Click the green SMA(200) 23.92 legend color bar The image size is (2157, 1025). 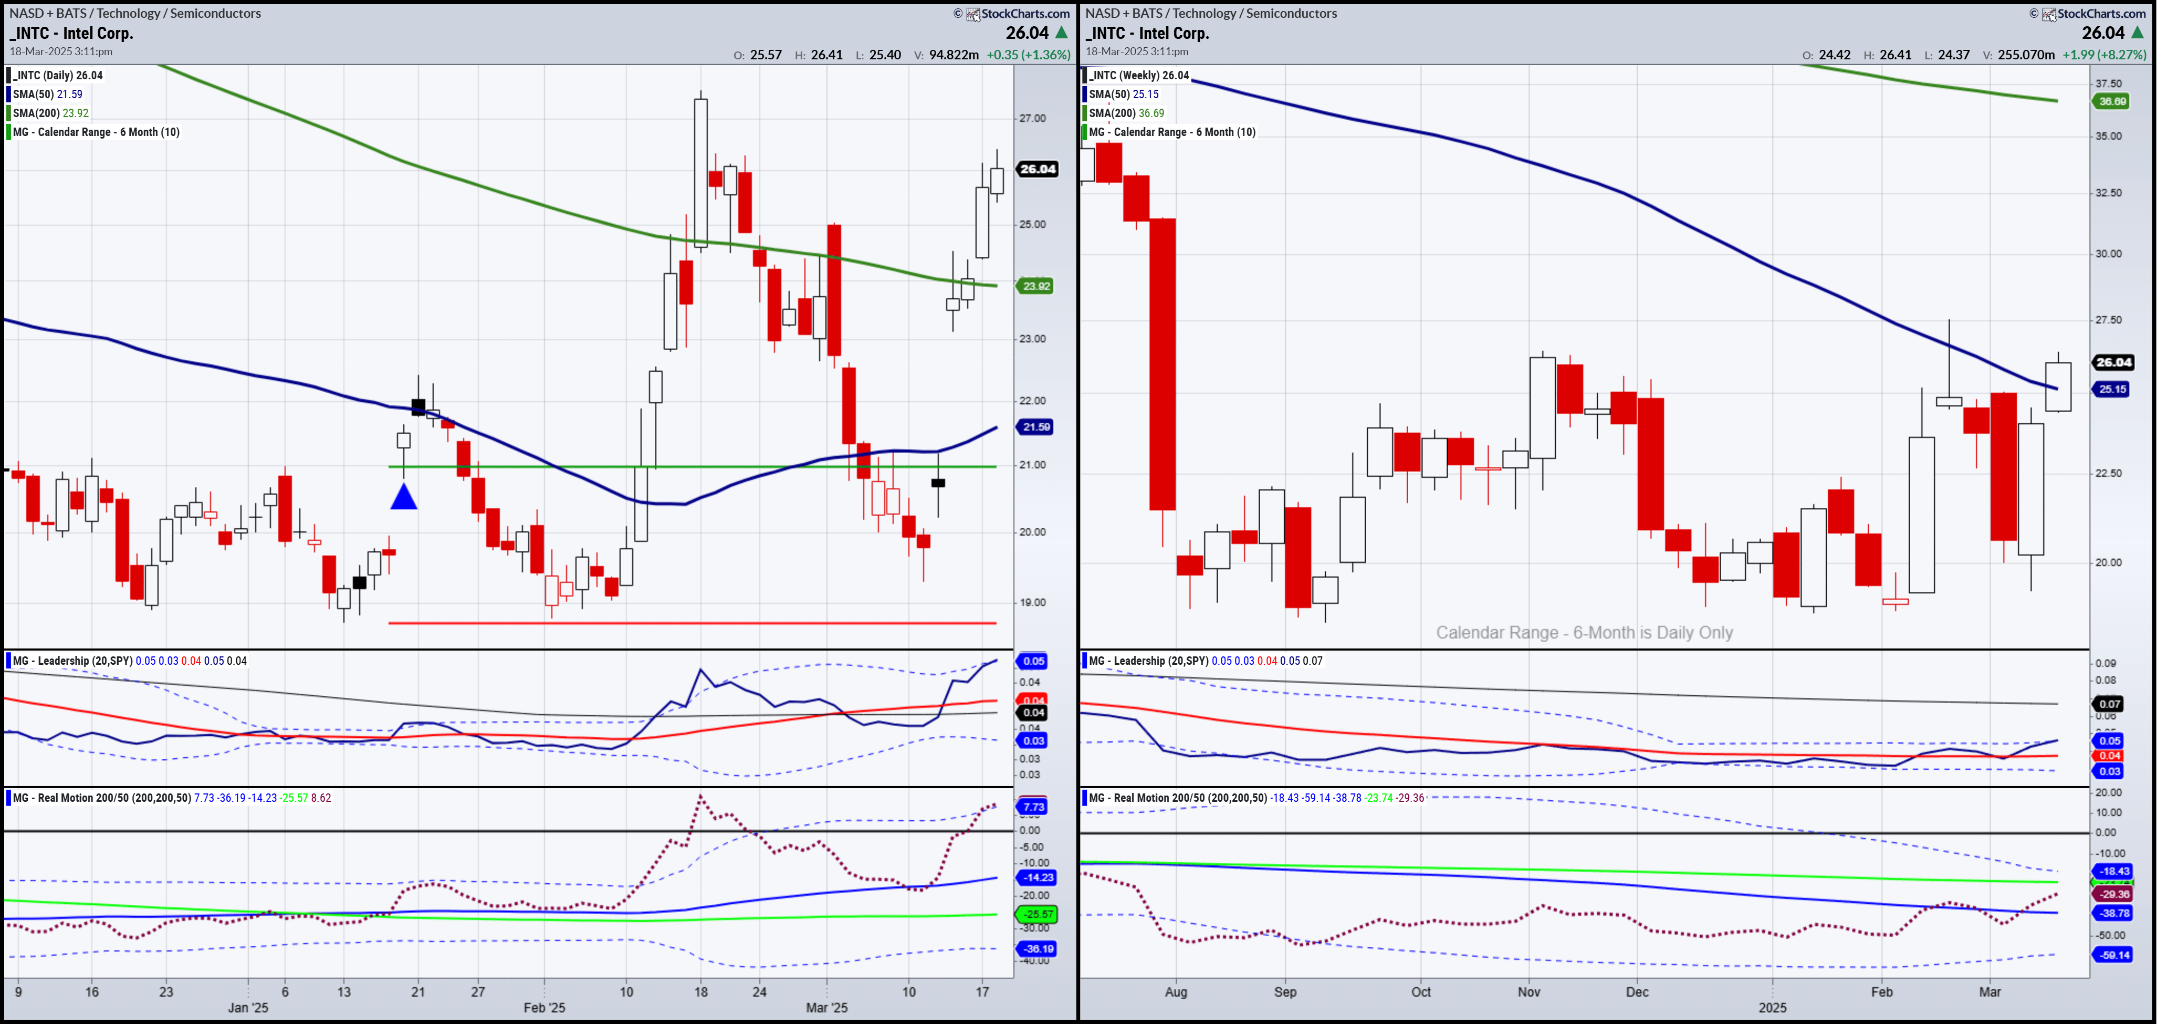click(x=9, y=113)
